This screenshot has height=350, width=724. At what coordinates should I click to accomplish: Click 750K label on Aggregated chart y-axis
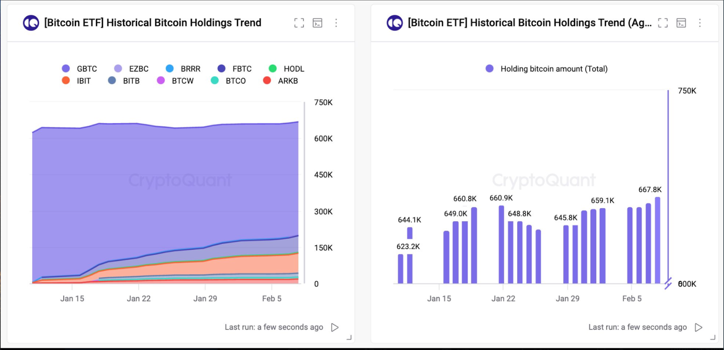click(687, 91)
